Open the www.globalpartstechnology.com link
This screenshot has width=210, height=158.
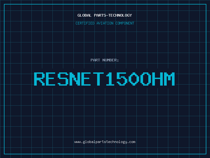[x=105, y=142]
